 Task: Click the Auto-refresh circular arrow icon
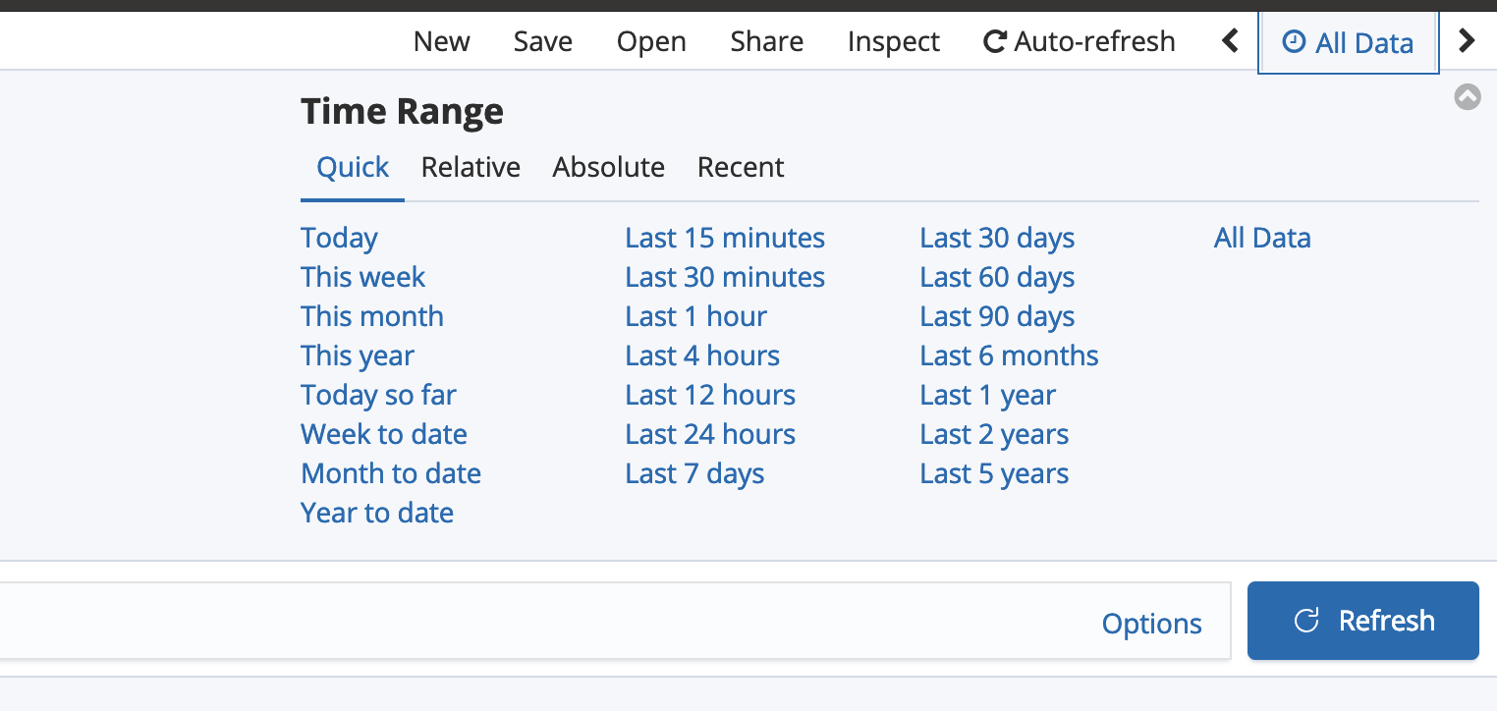click(994, 41)
